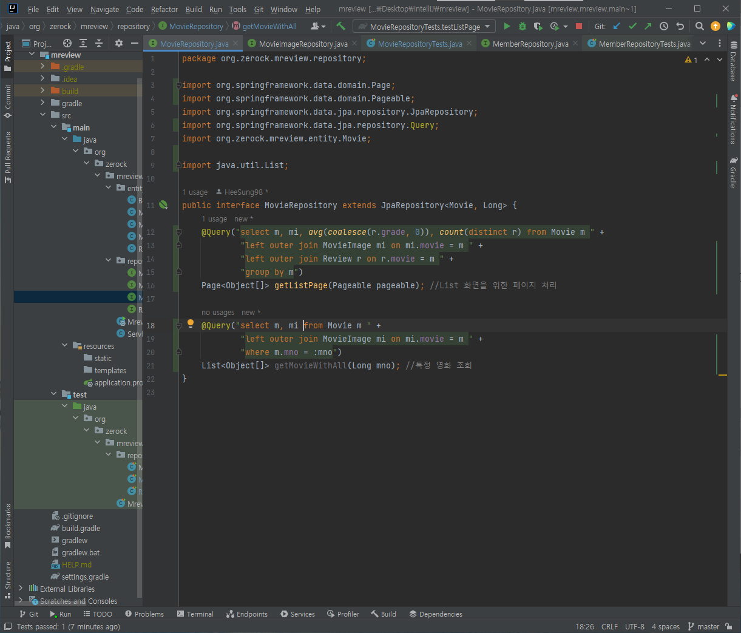This screenshot has width=741, height=633.
Task: Click UTF-8 encoding in status bar
Action: 635,626
